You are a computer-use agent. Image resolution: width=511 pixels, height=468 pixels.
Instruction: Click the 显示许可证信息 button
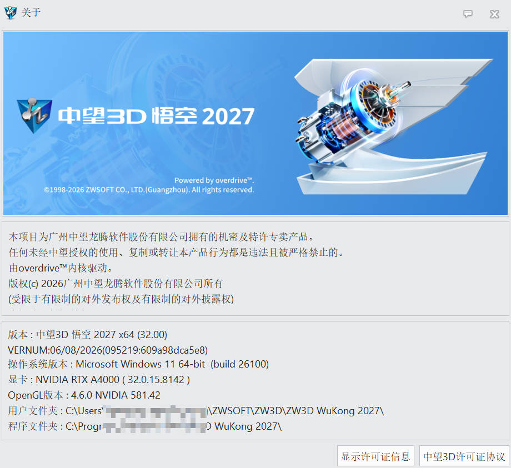[x=375, y=456]
